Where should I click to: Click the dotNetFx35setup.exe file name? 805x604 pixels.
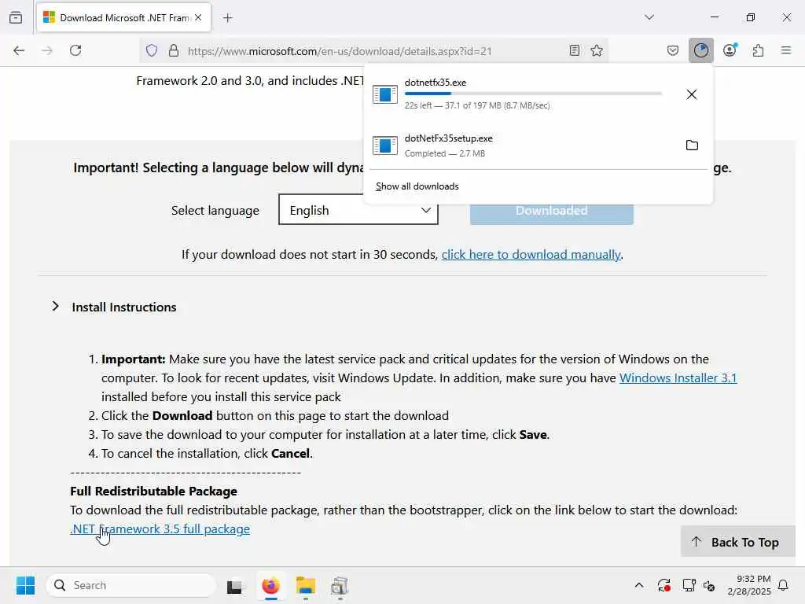(449, 138)
